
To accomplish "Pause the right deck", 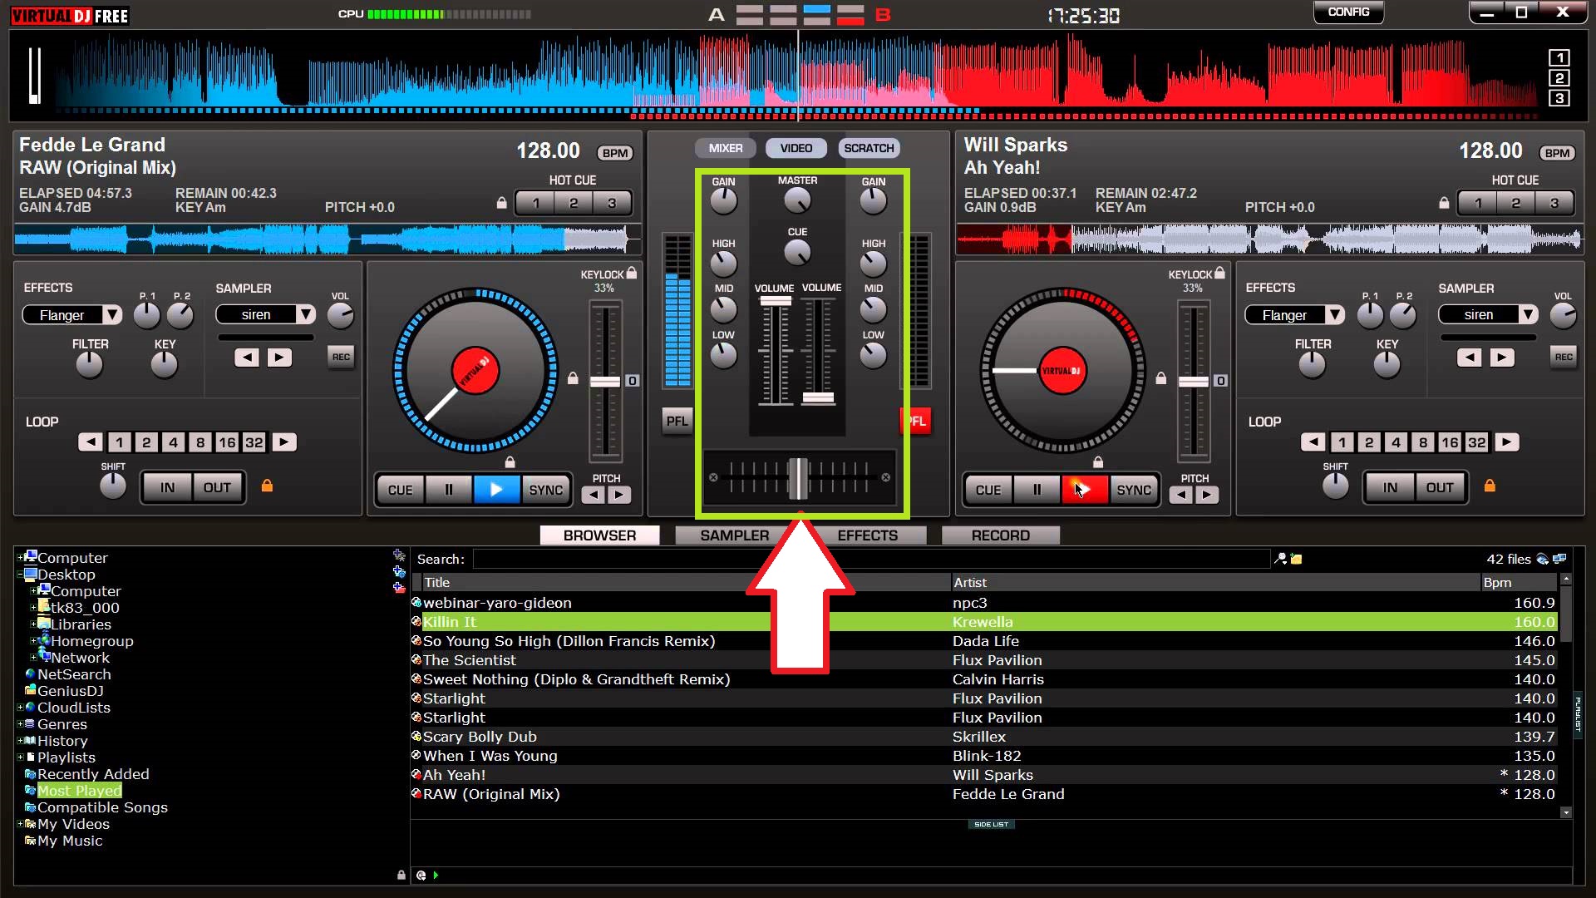I will pyautogui.click(x=1037, y=490).
